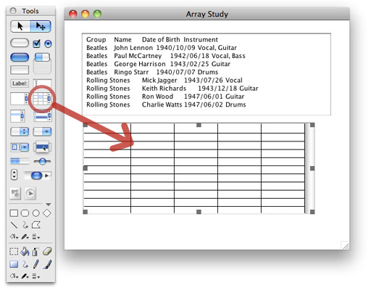Click the 'Mick Jagger' row
The height and width of the screenshot is (288, 371).
click(x=164, y=81)
